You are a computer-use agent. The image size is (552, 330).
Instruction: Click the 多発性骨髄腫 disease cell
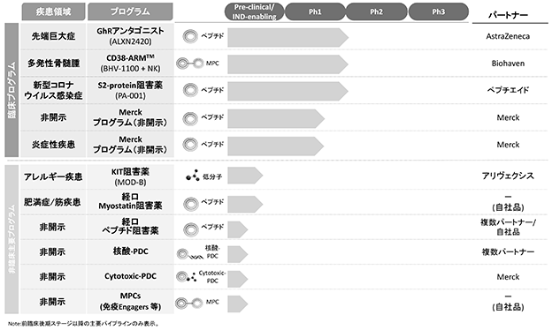click(53, 64)
